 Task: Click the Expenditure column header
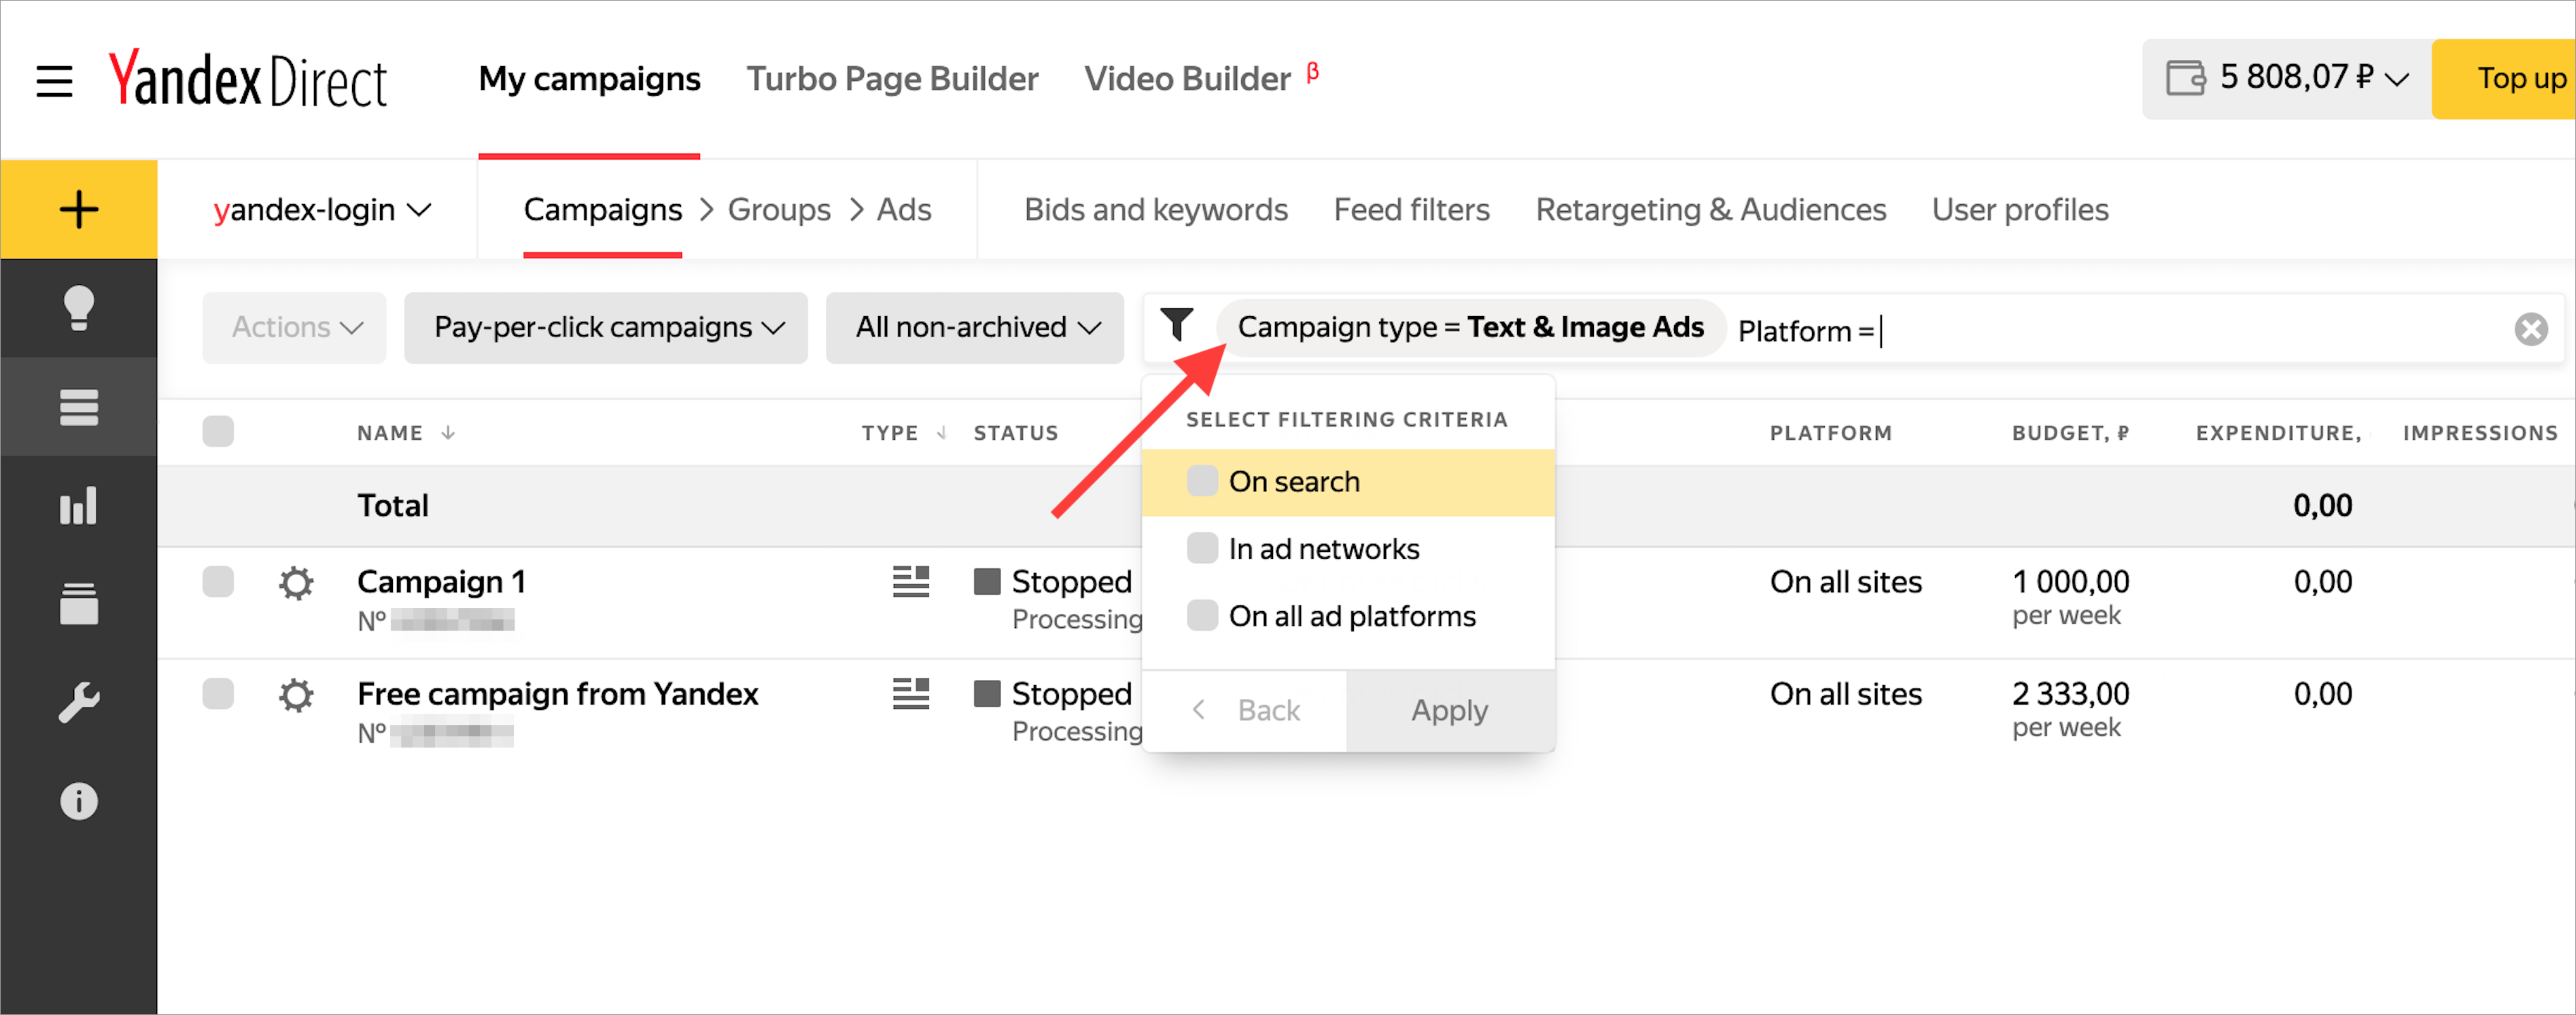(x=2279, y=433)
